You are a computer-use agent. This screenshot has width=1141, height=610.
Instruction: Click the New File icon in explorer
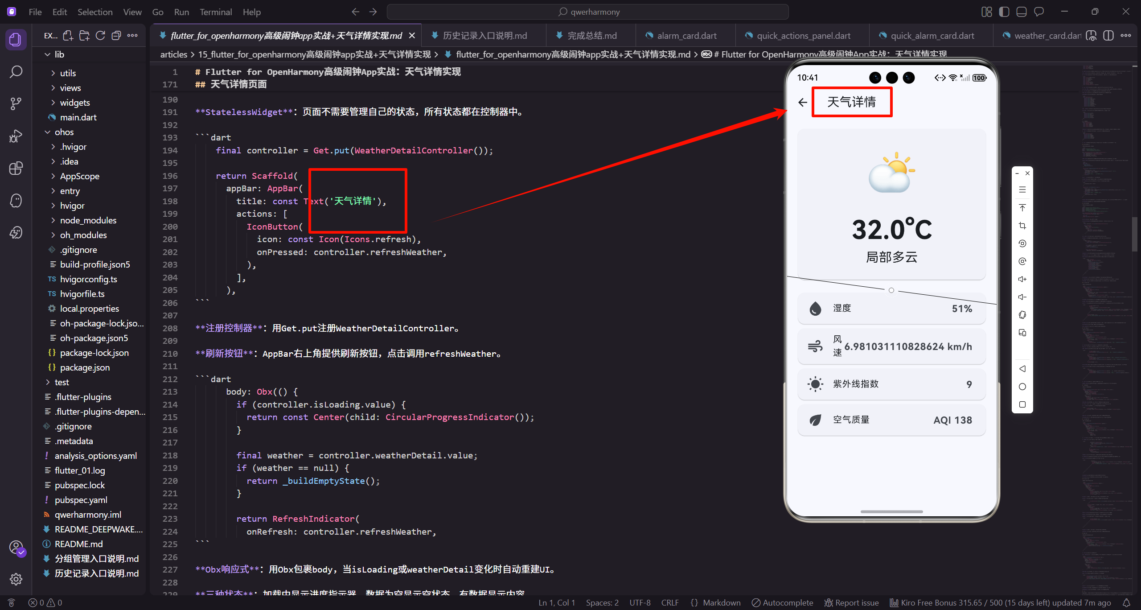pyautogui.click(x=68, y=36)
